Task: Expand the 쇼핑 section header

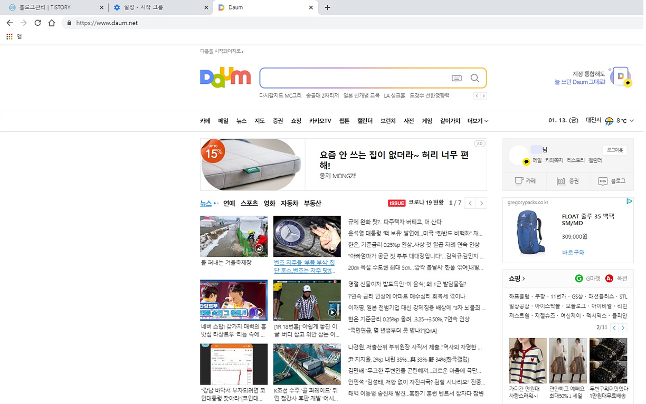Action: [x=517, y=278]
